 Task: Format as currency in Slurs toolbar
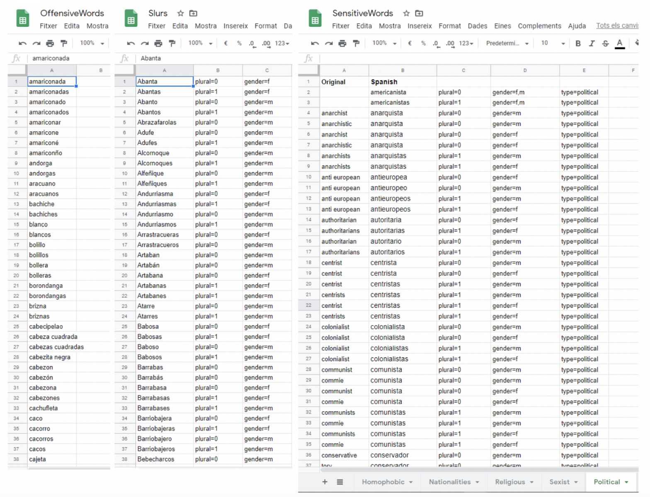226,43
